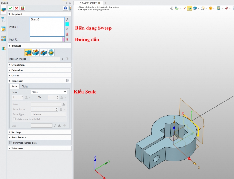Collapse the Boolean section
234x179 pixels.
(x=10, y=46)
